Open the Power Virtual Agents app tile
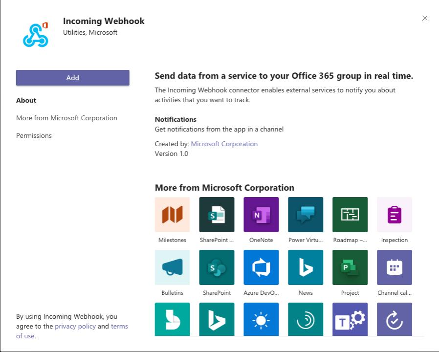This screenshot has width=439, height=352. 306,215
